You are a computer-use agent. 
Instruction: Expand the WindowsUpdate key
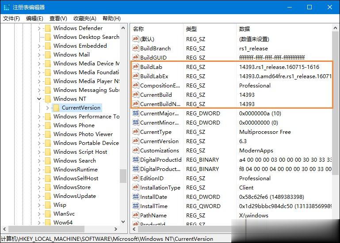39,196
